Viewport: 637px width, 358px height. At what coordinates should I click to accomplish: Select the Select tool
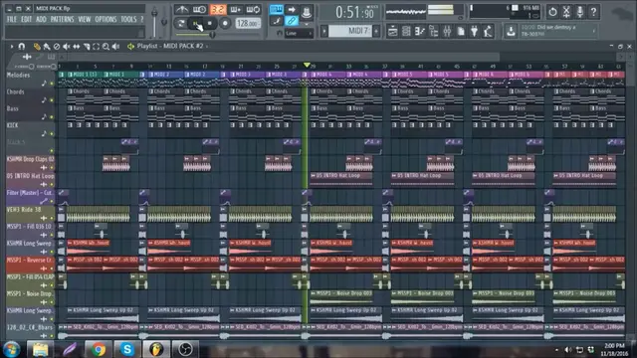pos(96,47)
